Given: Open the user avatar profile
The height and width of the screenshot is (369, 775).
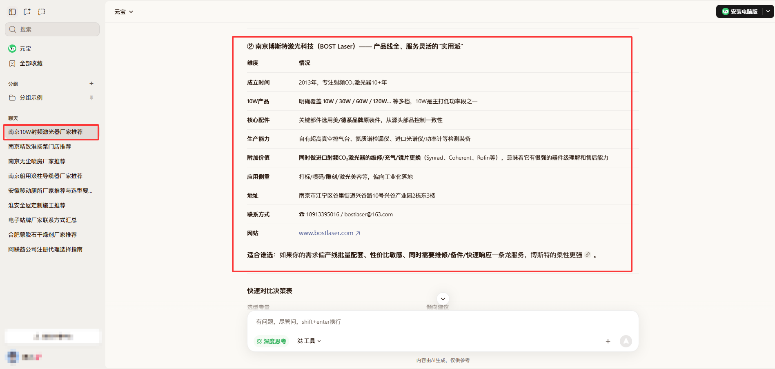Looking at the screenshot, I should click(13, 357).
